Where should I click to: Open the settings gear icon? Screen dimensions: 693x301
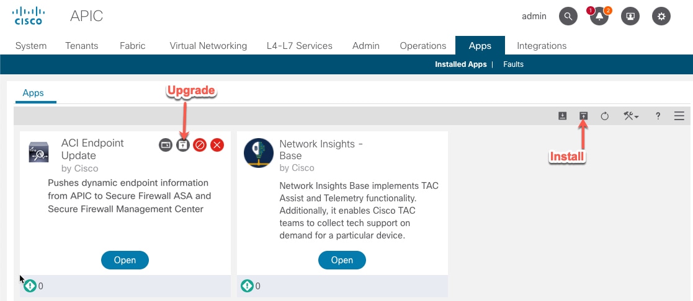coord(661,16)
